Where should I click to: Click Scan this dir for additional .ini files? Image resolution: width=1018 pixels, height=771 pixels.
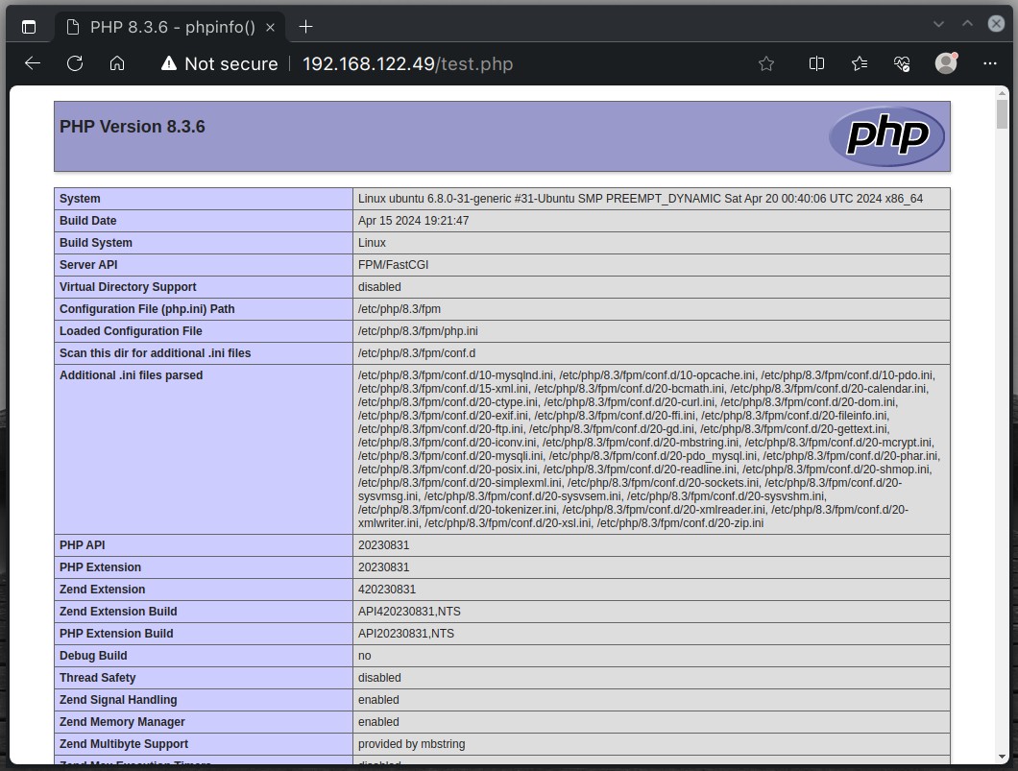156,353
